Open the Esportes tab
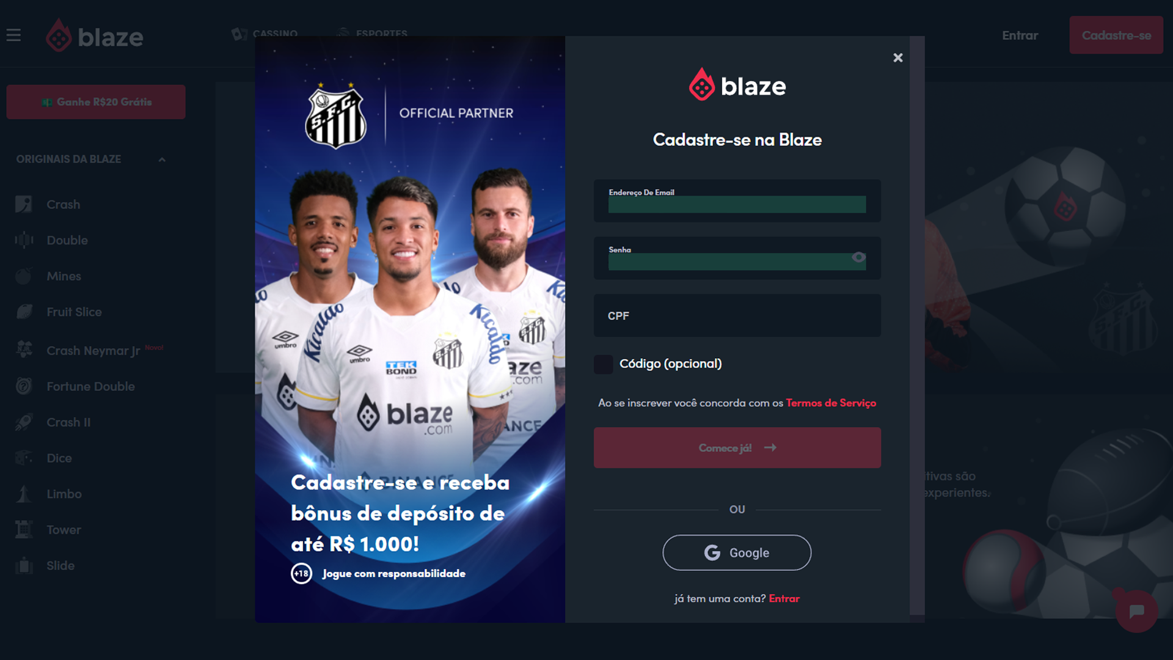The width and height of the screenshot is (1173, 660). tap(372, 34)
